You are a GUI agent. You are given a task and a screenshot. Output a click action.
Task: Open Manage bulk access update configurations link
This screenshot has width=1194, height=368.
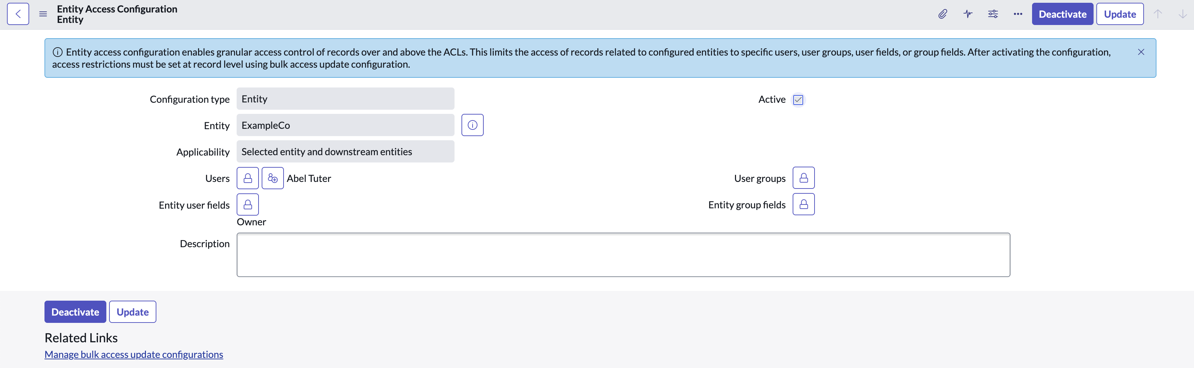[133, 354]
